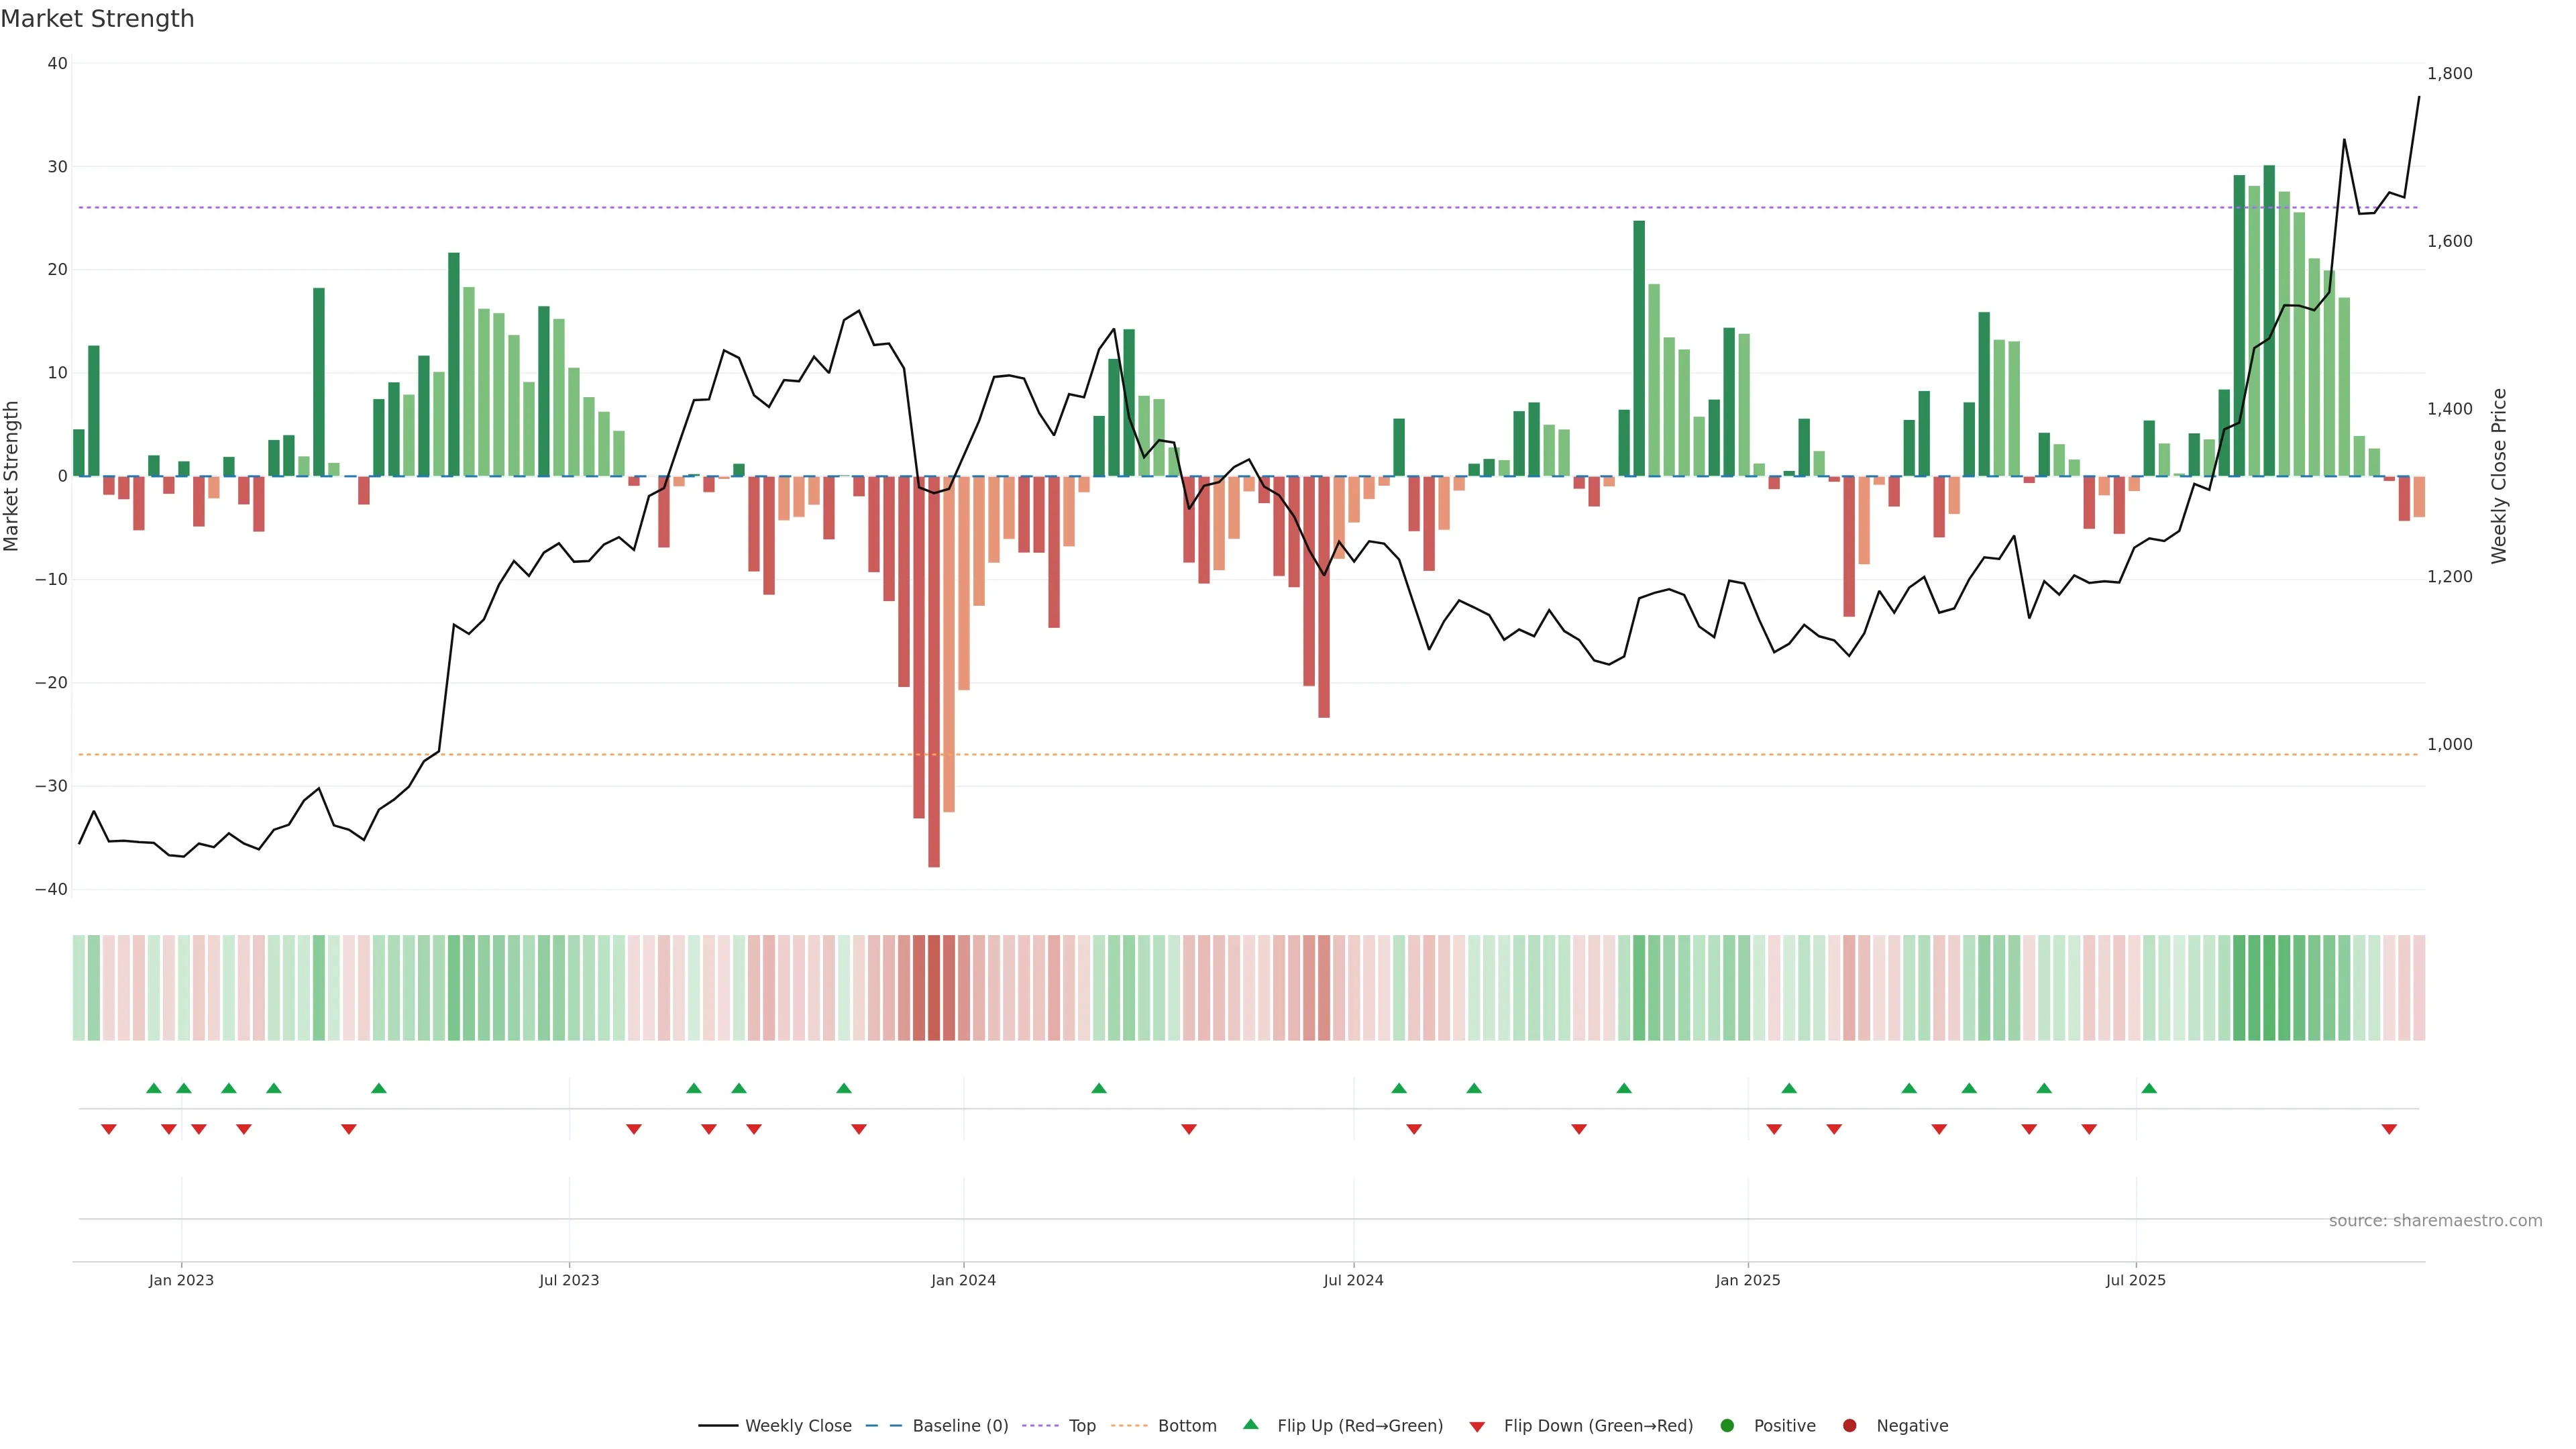Select the rightmost red flip-down marker
2576x1449 pixels.
click(2389, 1129)
